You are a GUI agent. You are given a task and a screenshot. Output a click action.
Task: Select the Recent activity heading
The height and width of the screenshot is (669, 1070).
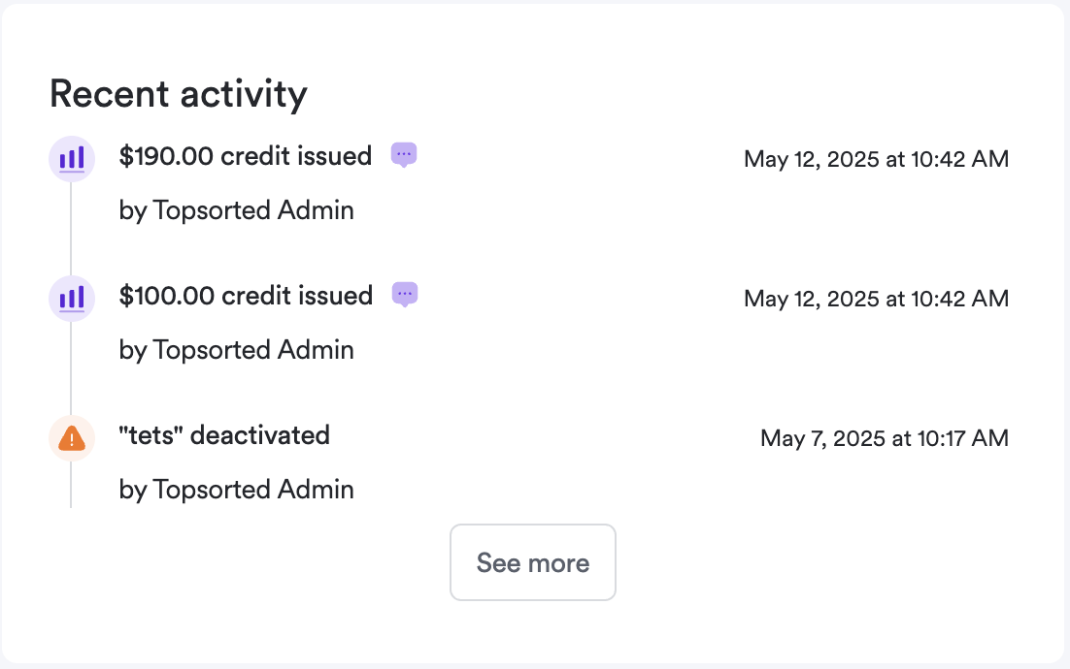point(178,93)
